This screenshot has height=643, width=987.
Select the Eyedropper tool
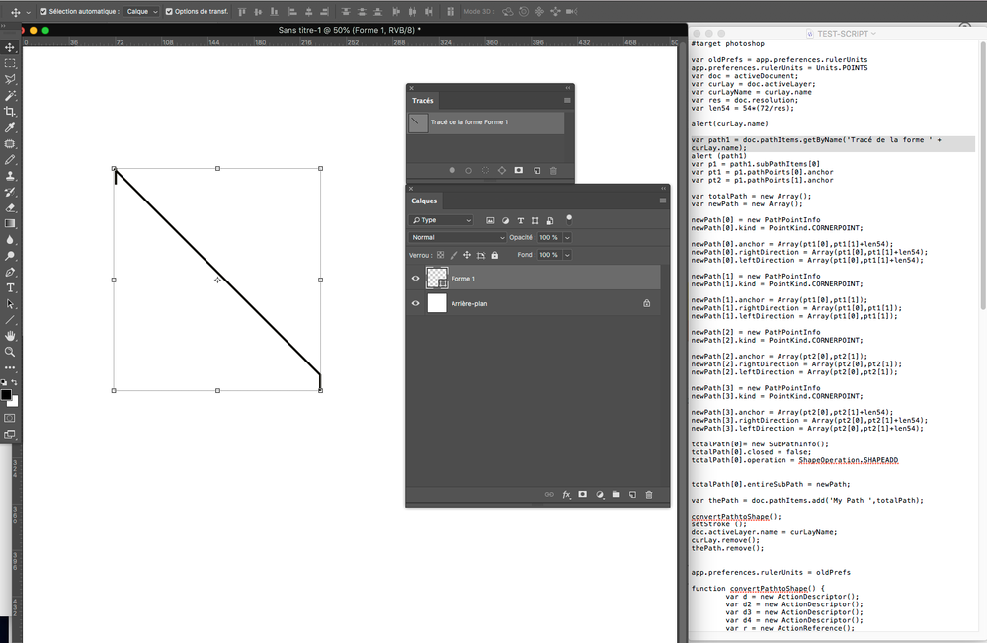click(10, 127)
